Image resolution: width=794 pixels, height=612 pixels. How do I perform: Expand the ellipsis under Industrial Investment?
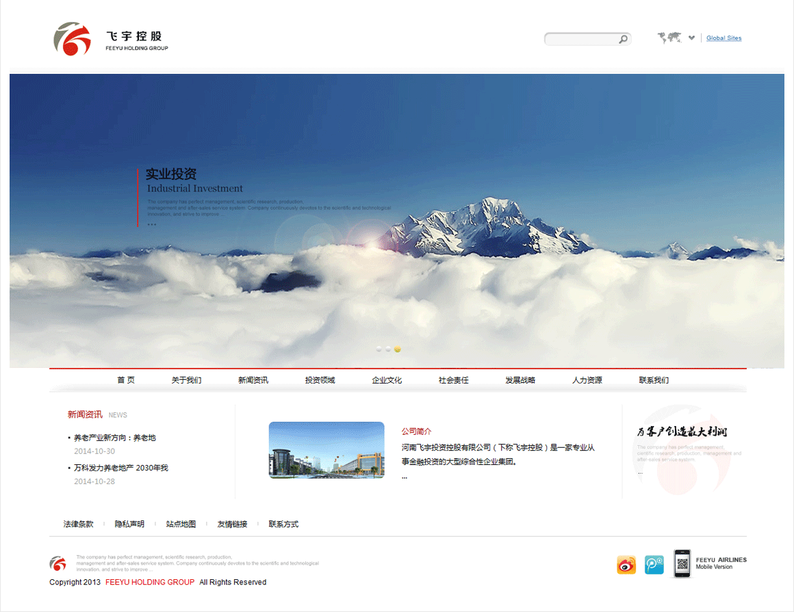pyautogui.click(x=151, y=224)
